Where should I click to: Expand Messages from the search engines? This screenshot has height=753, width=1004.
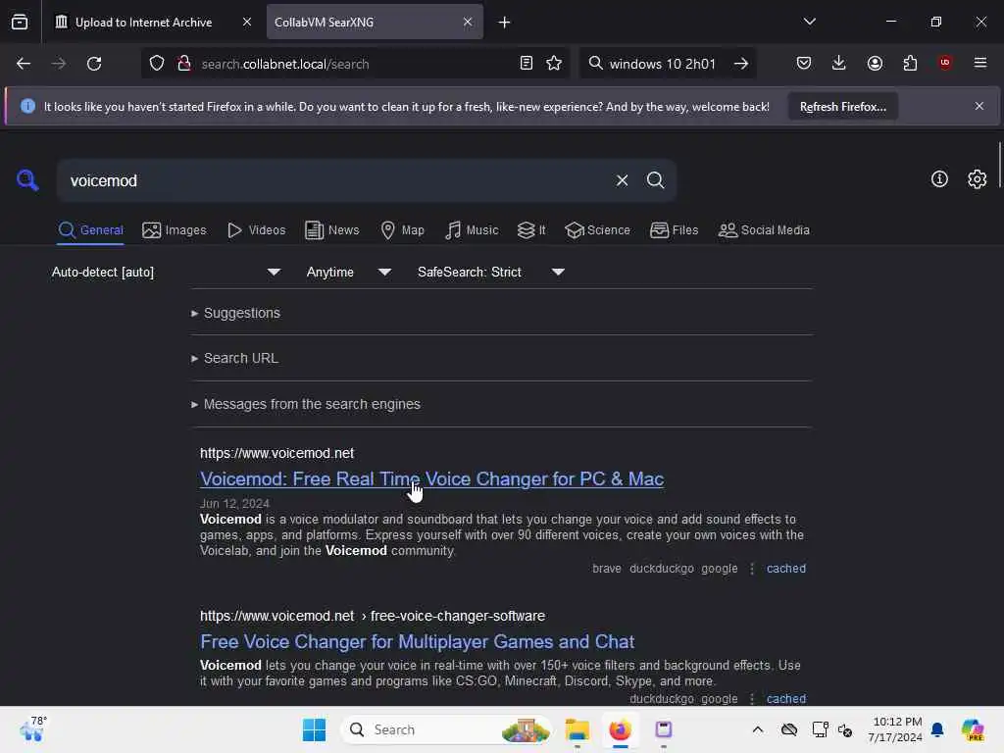[x=306, y=405]
